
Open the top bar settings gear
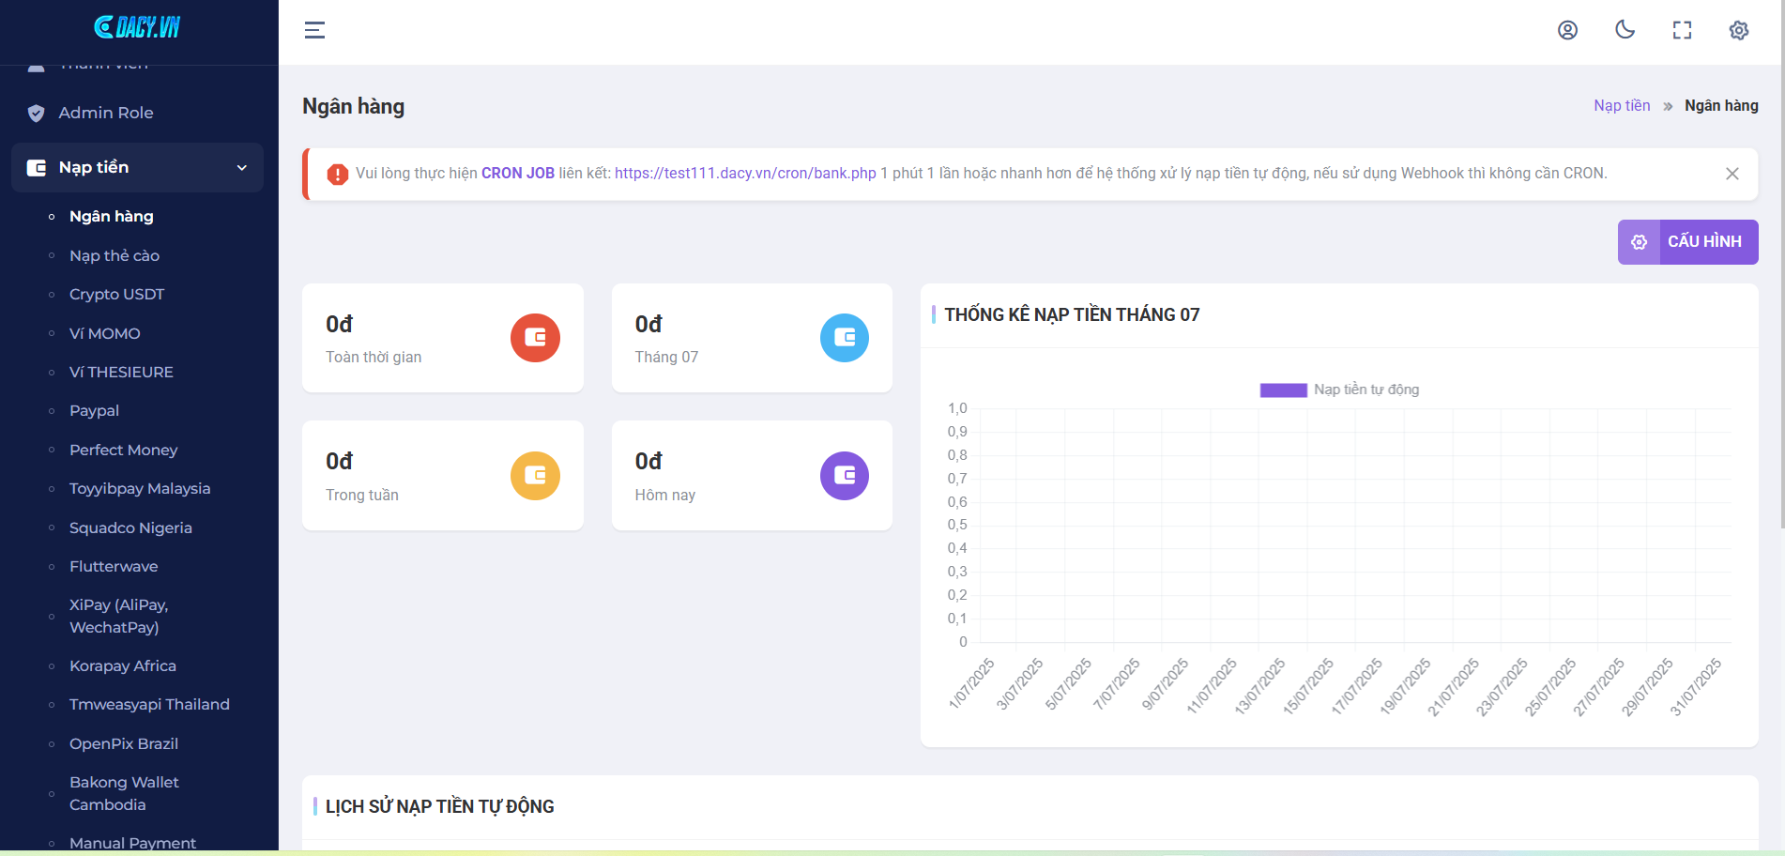pyautogui.click(x=1739, y=30)
